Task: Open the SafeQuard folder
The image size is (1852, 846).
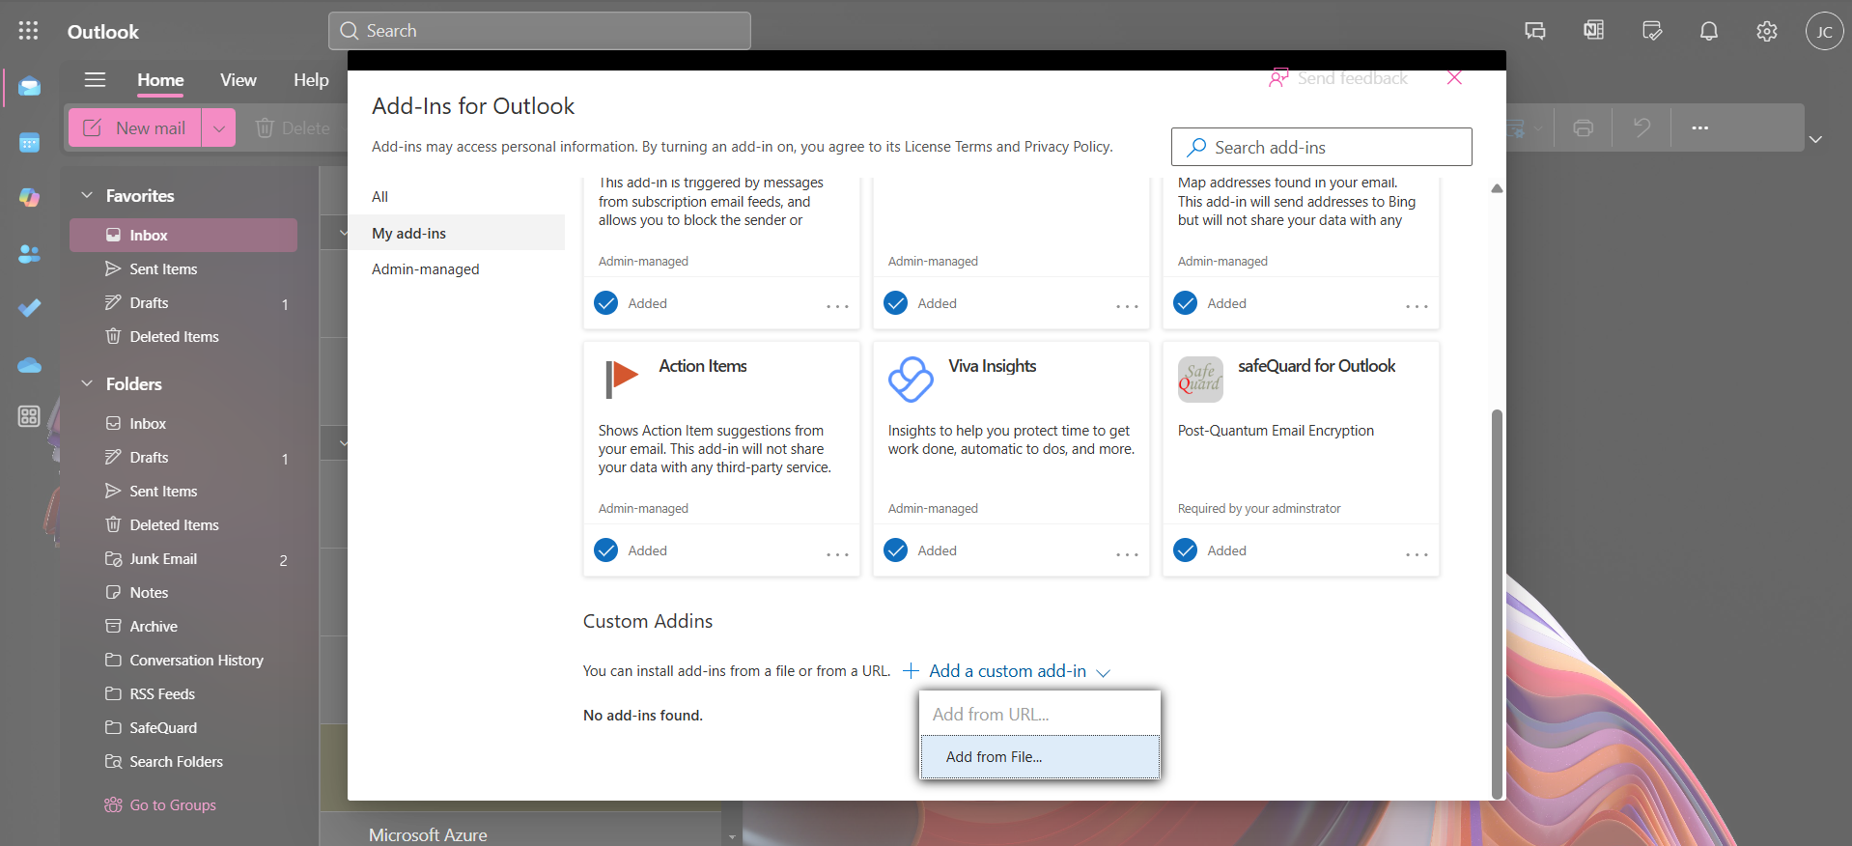Action: [x=183, y=727]
